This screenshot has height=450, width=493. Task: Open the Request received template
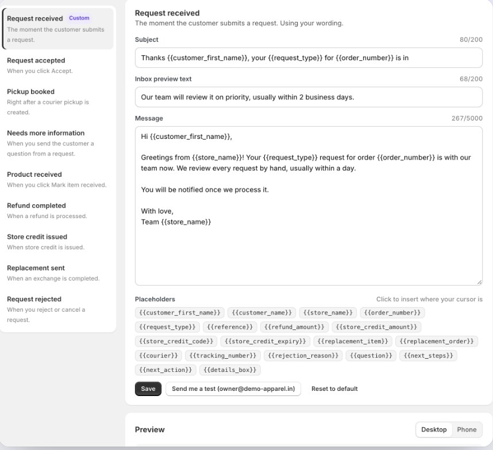pos(58,29)
